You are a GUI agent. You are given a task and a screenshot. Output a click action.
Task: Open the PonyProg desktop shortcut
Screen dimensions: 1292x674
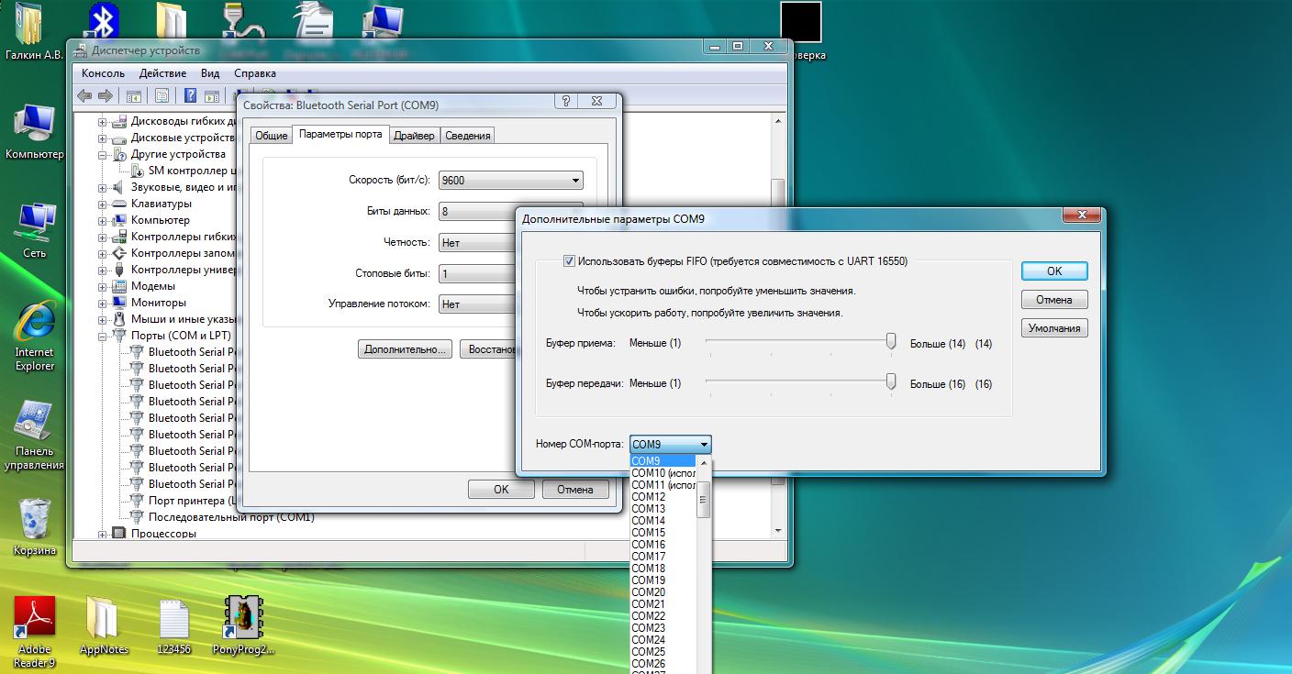point(243,618)
